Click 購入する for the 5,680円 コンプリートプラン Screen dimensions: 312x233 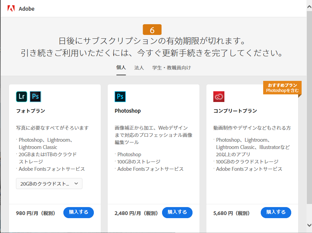pyautogui.click(x=276, y=213)
